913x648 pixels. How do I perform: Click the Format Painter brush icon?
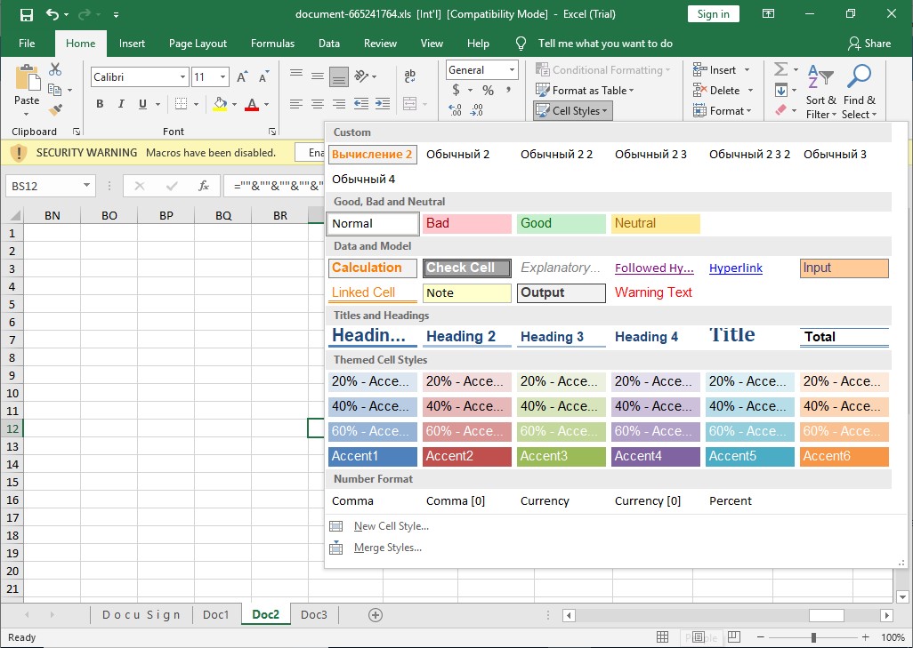56,110
